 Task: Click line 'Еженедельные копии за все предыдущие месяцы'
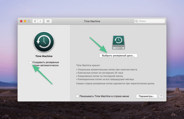pos(106,79)
